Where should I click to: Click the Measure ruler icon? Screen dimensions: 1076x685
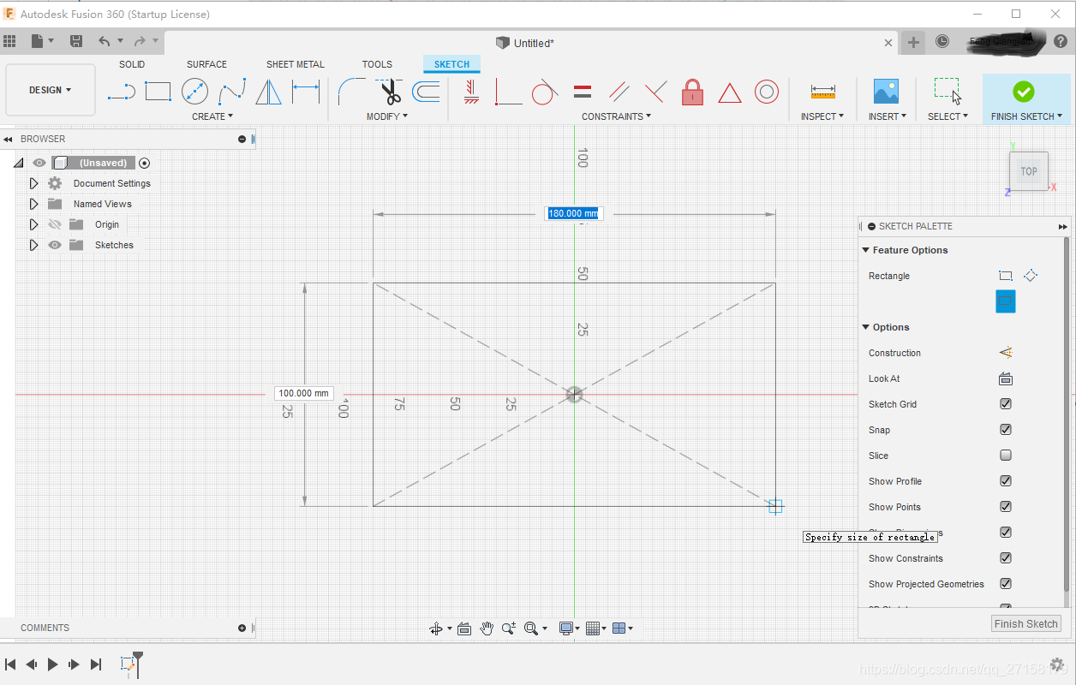point(822,92)
